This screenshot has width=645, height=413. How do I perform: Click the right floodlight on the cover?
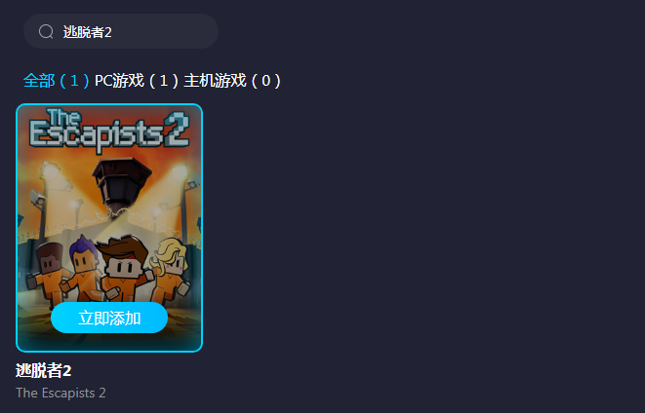tap(180, 170)
